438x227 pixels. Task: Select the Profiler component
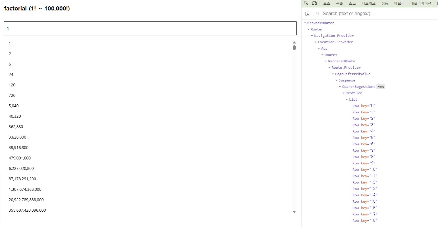(354, 93)
